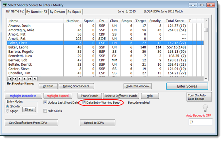Toggle Data Entry Warning Beep checkbox
Viewport: 223px width, 141px height.
coord(84,103)
